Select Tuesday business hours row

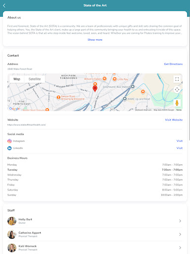95,170
